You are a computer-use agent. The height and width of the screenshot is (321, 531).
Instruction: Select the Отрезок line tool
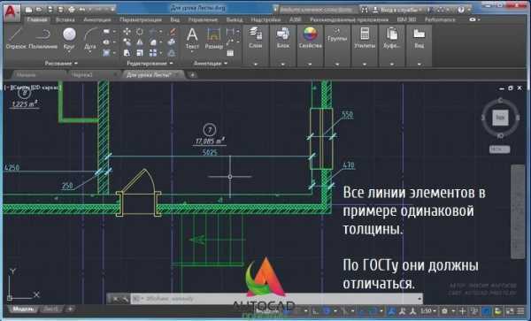(16, 38)
